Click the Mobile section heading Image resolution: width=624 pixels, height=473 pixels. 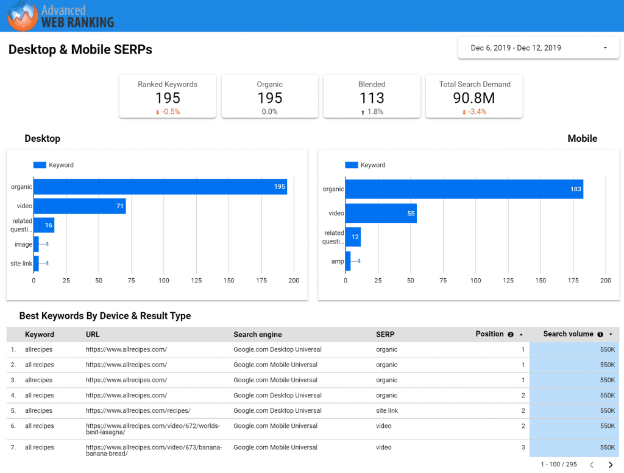[582, 139]
